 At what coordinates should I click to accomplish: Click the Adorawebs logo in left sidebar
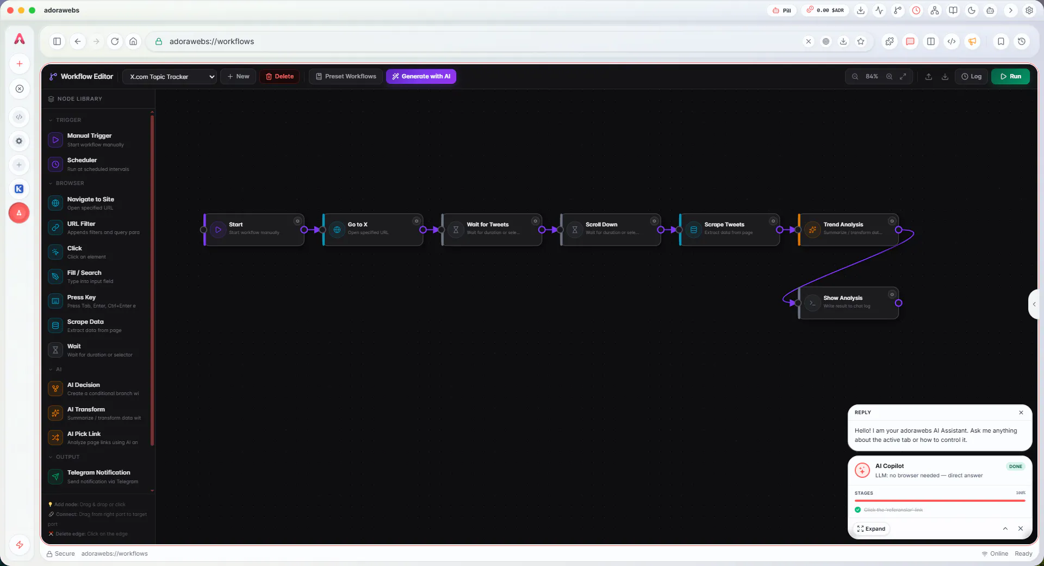coord(20,39)
